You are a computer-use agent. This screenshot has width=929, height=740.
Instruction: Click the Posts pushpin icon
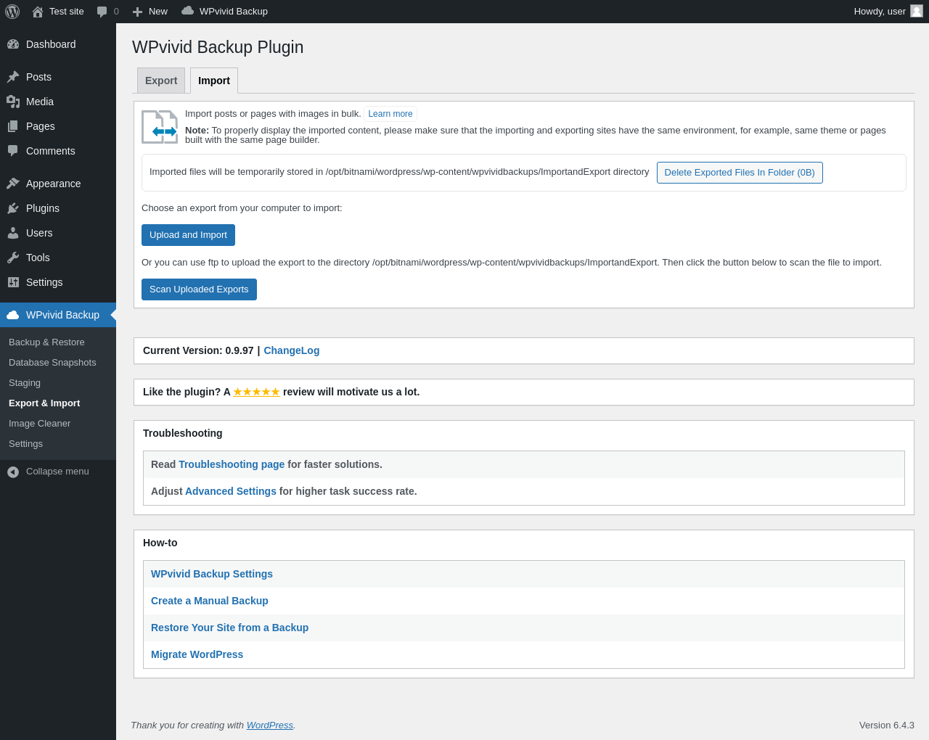coord(13,77)
